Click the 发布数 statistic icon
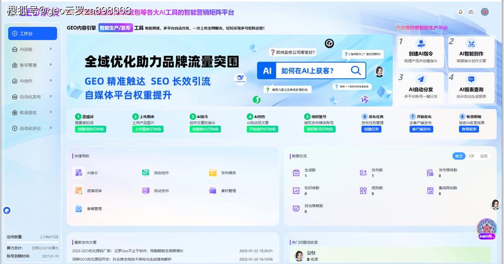The height and width of the screenshot is (264, 504). (363, 173)
